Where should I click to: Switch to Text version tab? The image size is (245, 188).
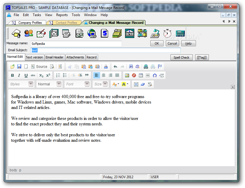click(34, 57)
